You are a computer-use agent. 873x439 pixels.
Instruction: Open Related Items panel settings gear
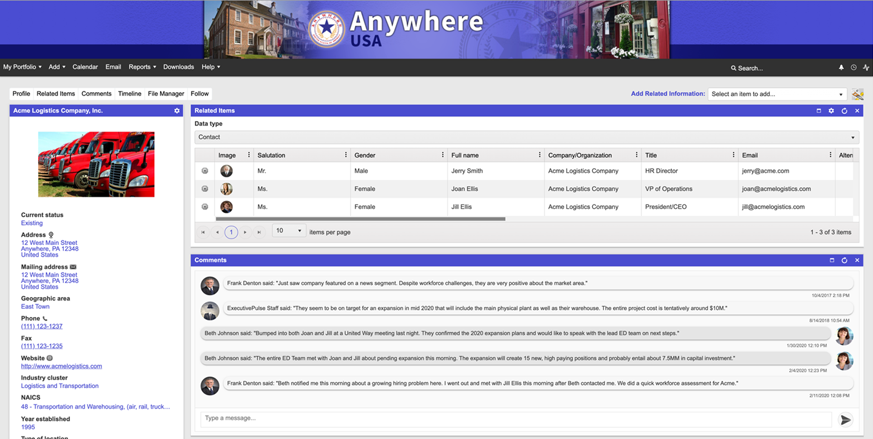(831, 110)
